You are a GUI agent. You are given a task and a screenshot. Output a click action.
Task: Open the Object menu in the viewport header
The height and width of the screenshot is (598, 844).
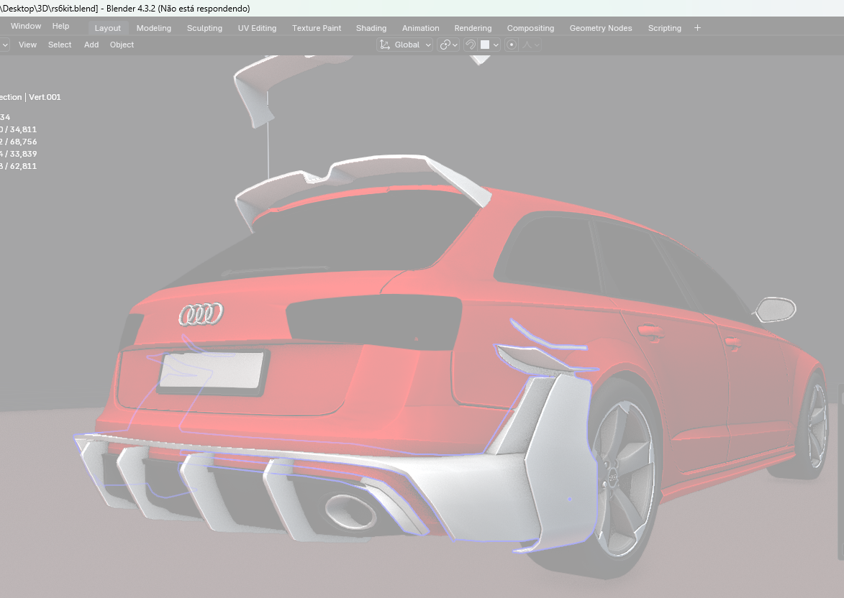point(122,45)
